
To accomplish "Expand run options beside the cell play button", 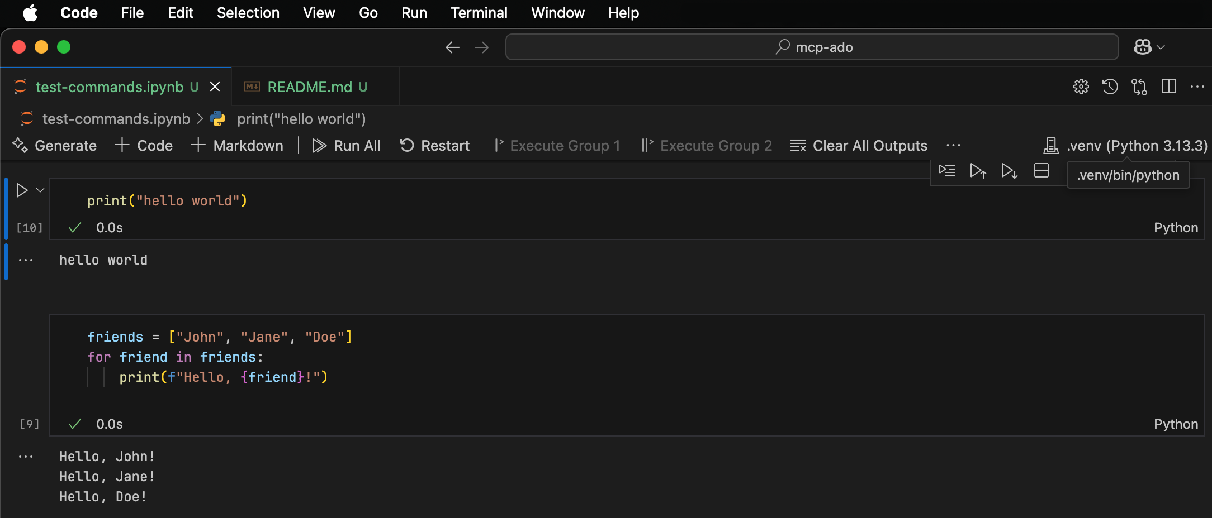I will [x=40, y=190].
